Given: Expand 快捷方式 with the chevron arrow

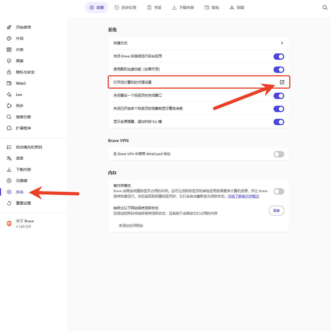Looking at the screenshot, I should pos(282,43).
